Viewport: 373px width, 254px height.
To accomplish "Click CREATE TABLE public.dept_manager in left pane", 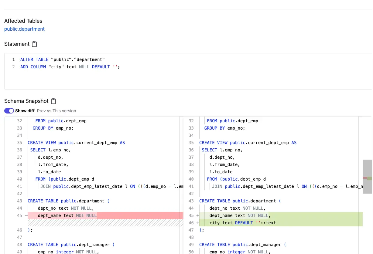I will (71, 245).
